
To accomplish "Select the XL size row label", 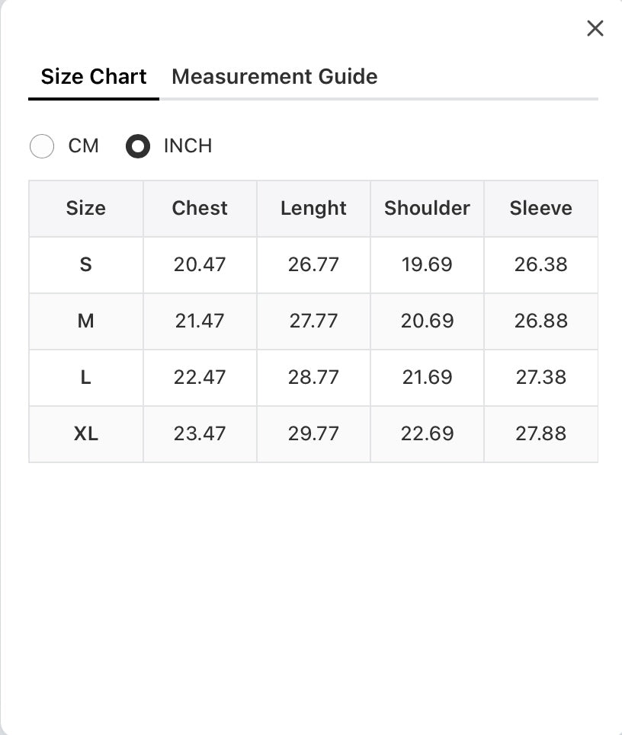I will click(86, 433).
